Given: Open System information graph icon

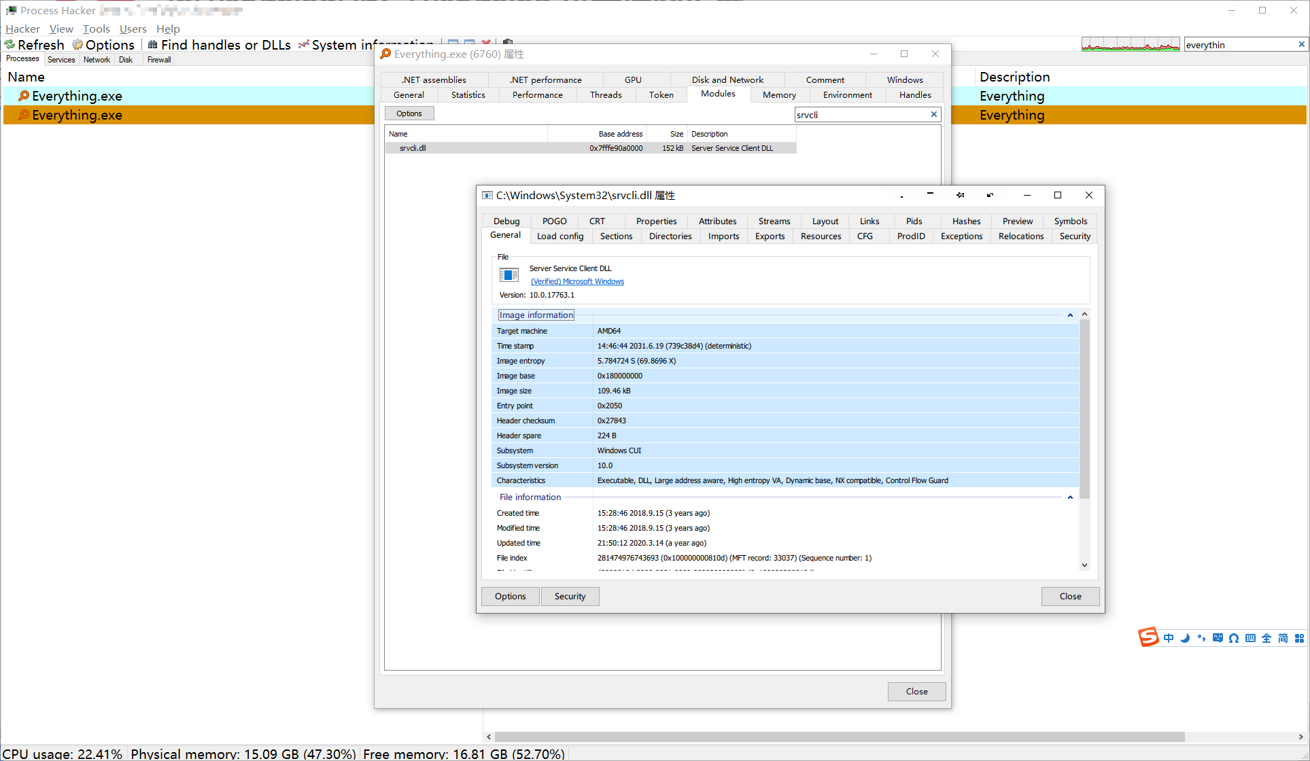Looking at the screenshot, I should [x=304, y=45].
